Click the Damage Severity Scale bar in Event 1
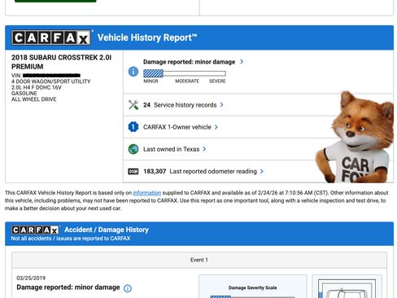Viewport: 397px width, 298px height. coord(252,296)
